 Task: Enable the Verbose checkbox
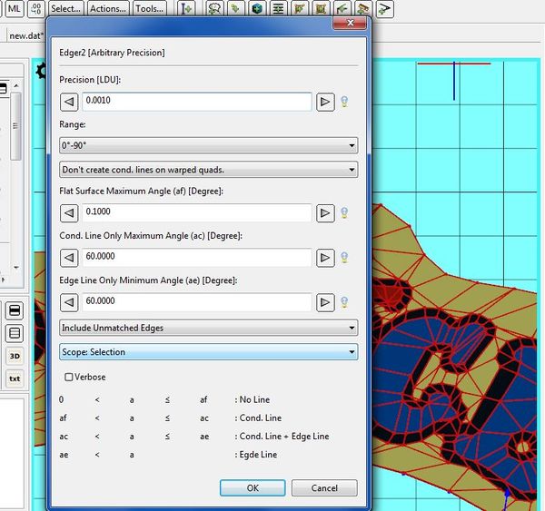69,377
